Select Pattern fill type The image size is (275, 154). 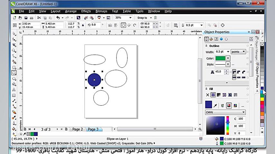224,95
